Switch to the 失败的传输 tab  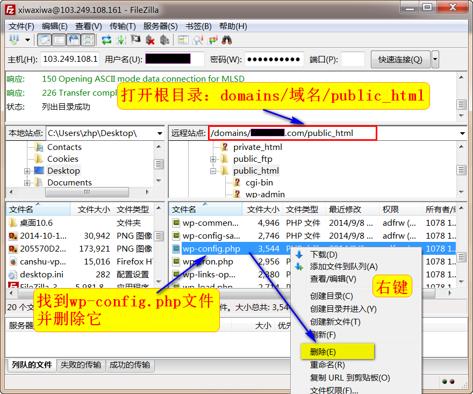81,365
